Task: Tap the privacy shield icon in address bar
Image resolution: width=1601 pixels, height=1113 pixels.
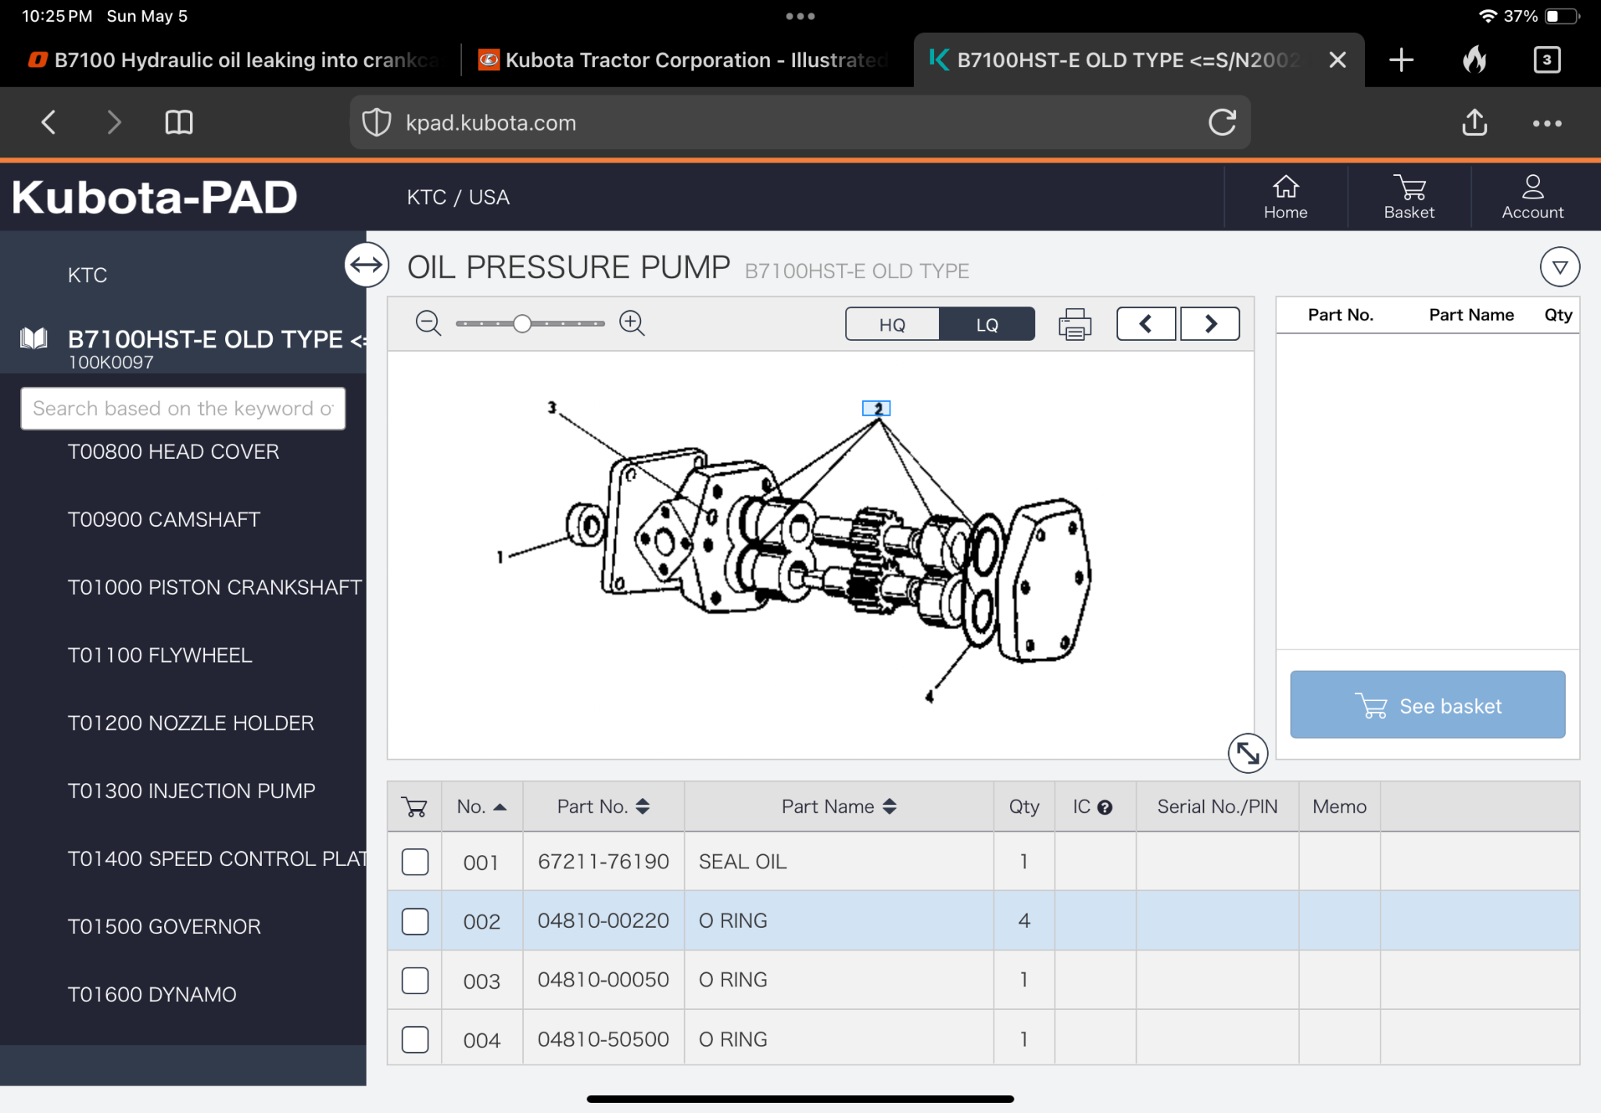Action: [377, 123]
